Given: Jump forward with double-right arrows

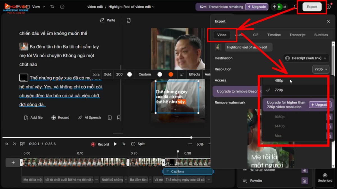Looking at the screenshot, I should (15, 144).
